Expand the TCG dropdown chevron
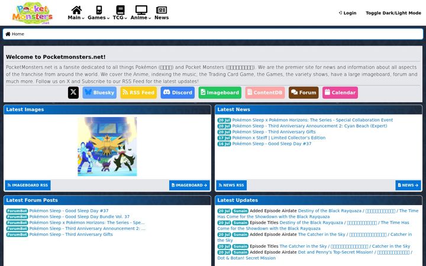 (126, 18)
